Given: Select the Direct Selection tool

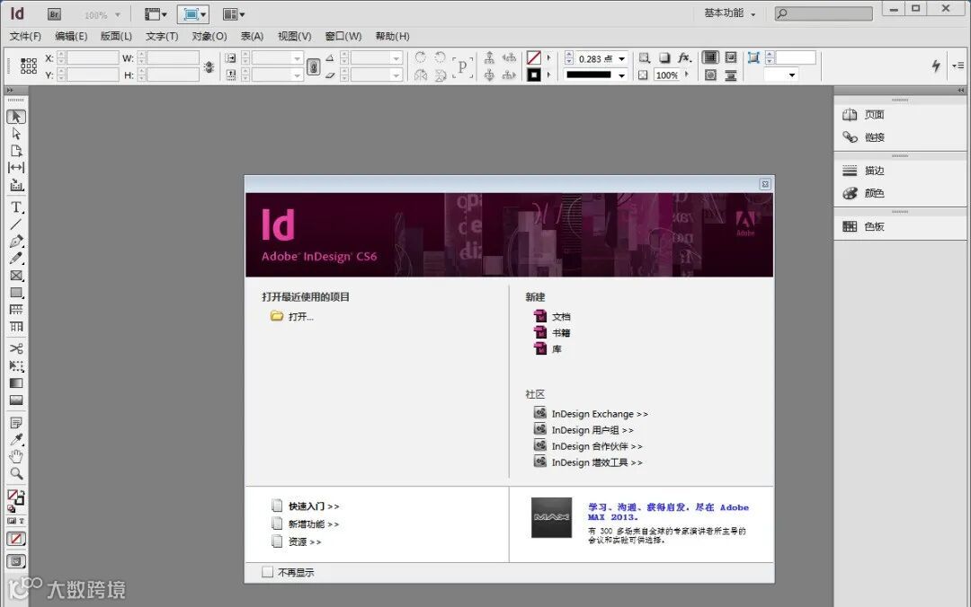Looking at the screenshot, I should click(x=16, y=134).
